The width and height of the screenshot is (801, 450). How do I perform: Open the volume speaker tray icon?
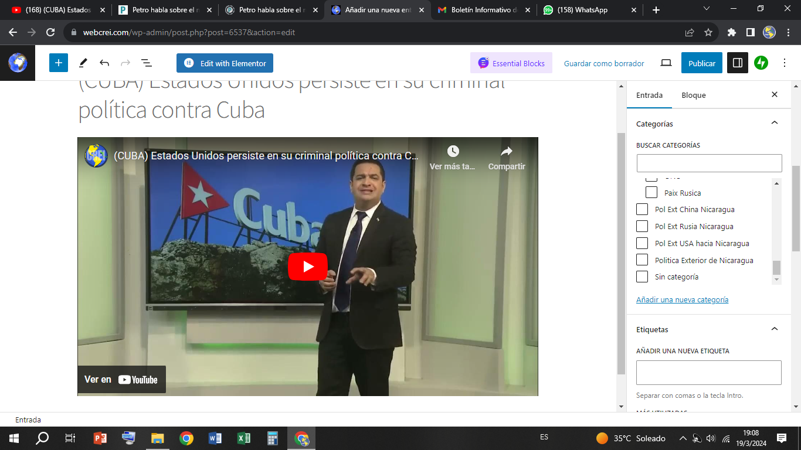(711, 438)
